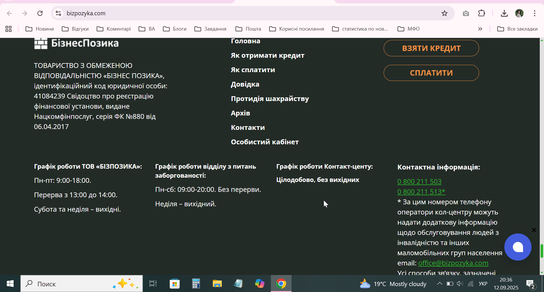Open the Chrome profile avatar
The width and height of the screenshot is (544, 292).
519,13
